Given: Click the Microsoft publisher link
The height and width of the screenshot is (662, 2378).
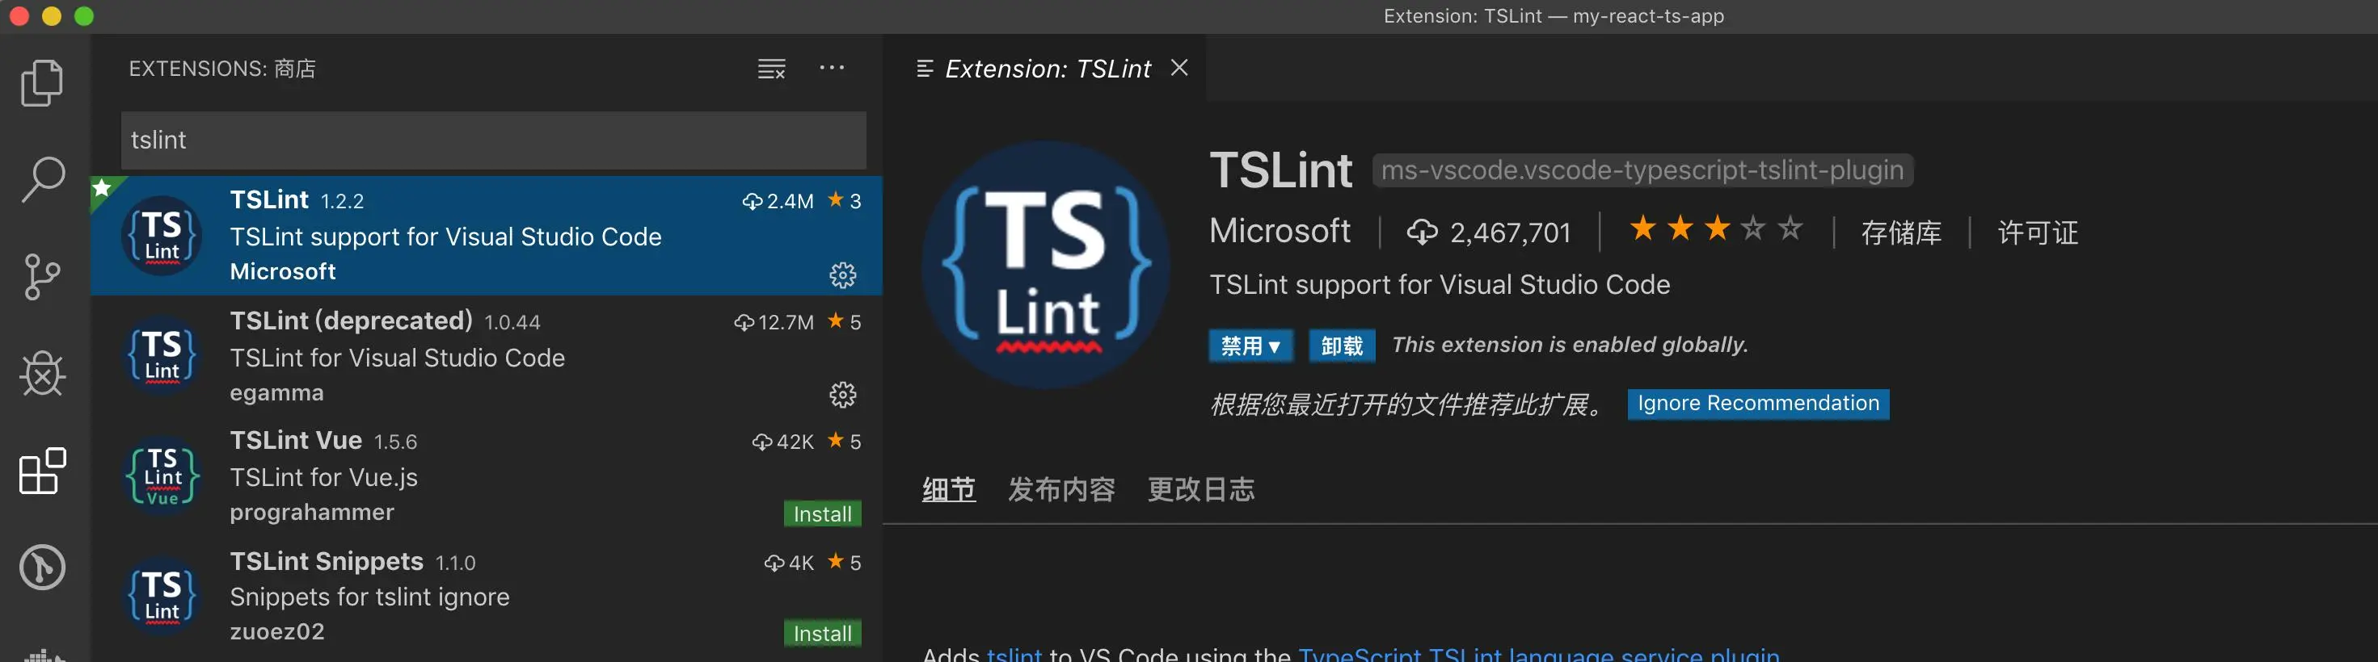Looking at the screenshot, I should point(1280,231).
